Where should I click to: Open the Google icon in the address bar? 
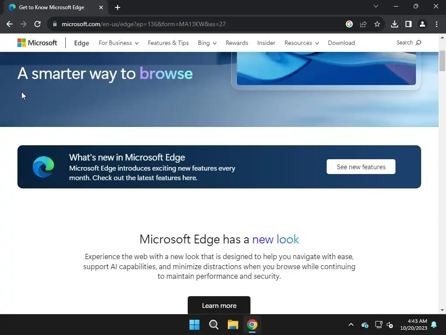(x=349, y=24)
